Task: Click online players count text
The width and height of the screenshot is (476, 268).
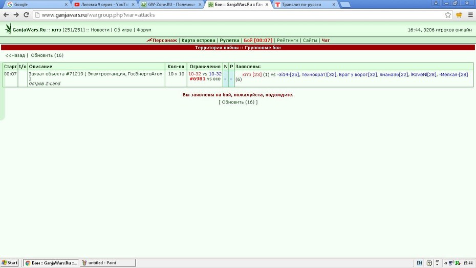Action: click(x=447, y=30)
